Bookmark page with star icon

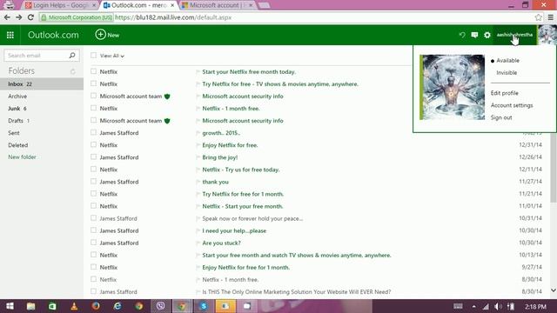tap(538, 17)
